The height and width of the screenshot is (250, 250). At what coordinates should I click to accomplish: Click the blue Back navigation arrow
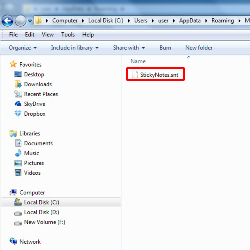click(7, 21)
